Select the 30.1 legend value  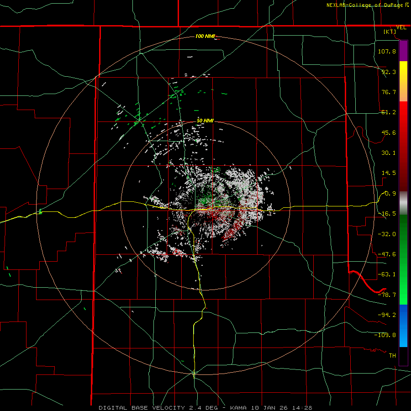point(389,153)
